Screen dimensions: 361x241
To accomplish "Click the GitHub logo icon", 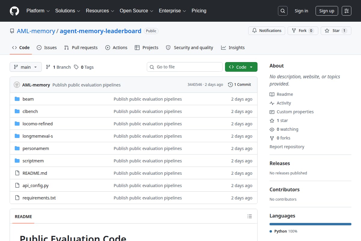I will point(14,11).
